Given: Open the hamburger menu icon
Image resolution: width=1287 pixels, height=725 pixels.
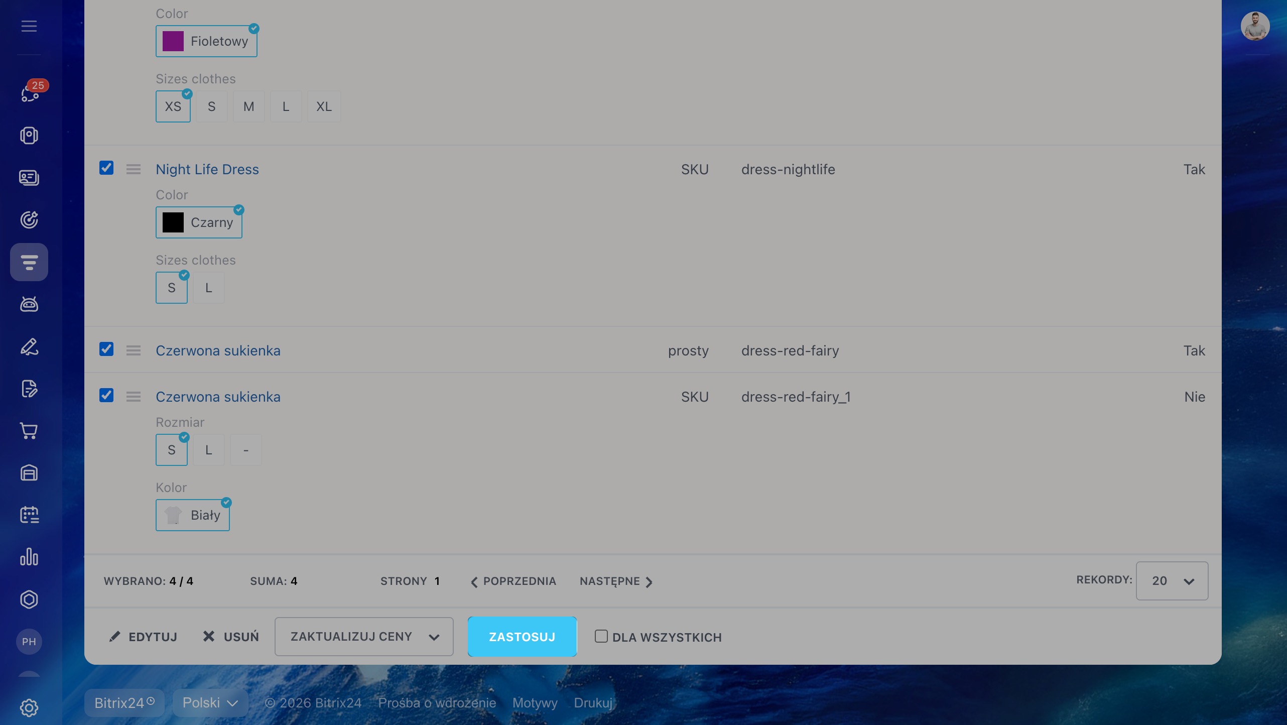Looking at the screenshot, I should [29, 26].
